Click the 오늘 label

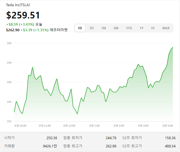39,24
